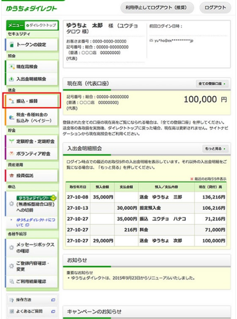Click the 振込・振替 transfer icon
Screen dimensions: 237x319
tap(12, 101)
